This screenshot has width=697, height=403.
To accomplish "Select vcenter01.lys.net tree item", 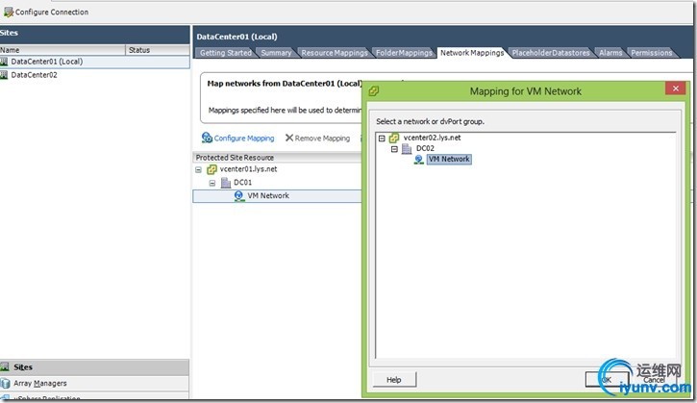I will click(x=248, y=169).
